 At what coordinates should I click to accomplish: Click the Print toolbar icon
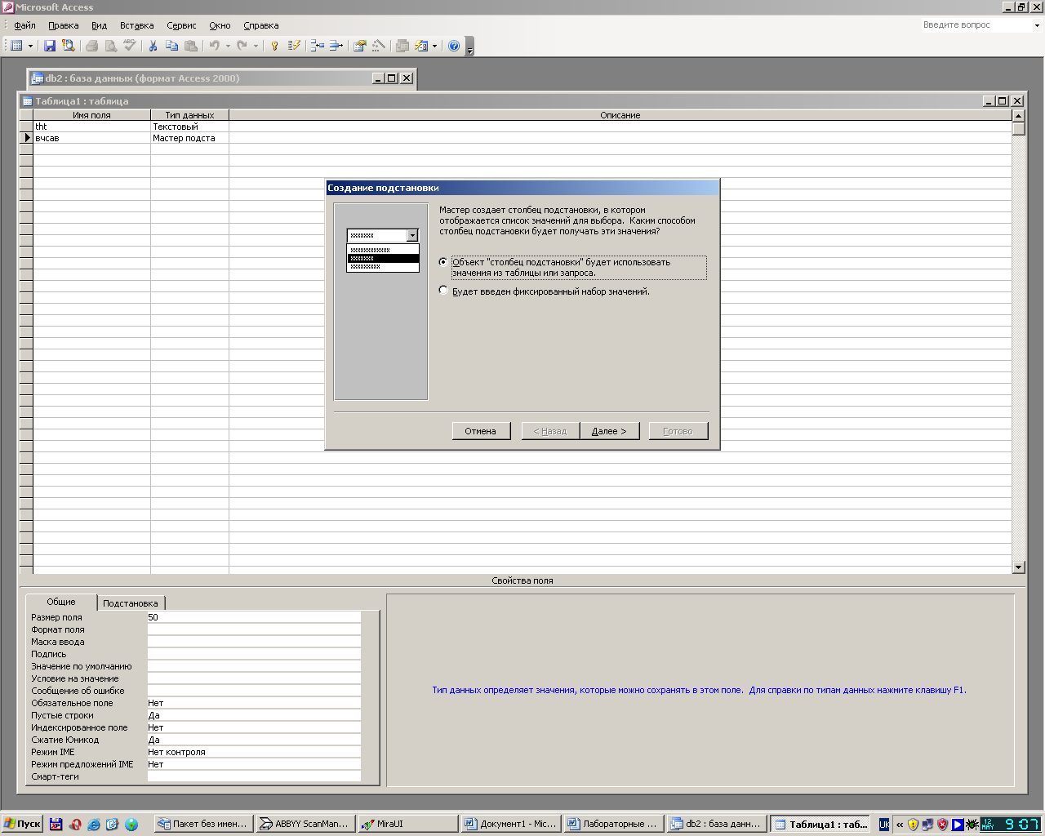(x=92, y=46)
